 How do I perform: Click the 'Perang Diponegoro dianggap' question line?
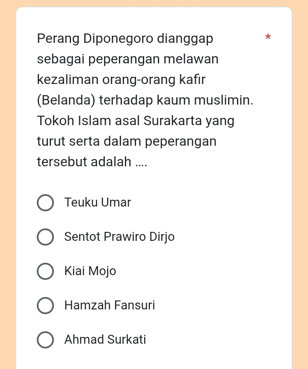(125, 39)
